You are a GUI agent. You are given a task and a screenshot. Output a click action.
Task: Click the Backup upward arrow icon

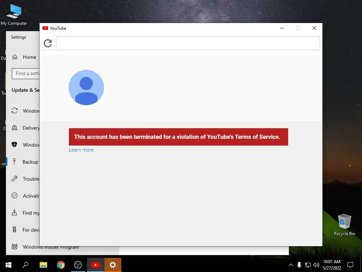(x=14, y=161)
